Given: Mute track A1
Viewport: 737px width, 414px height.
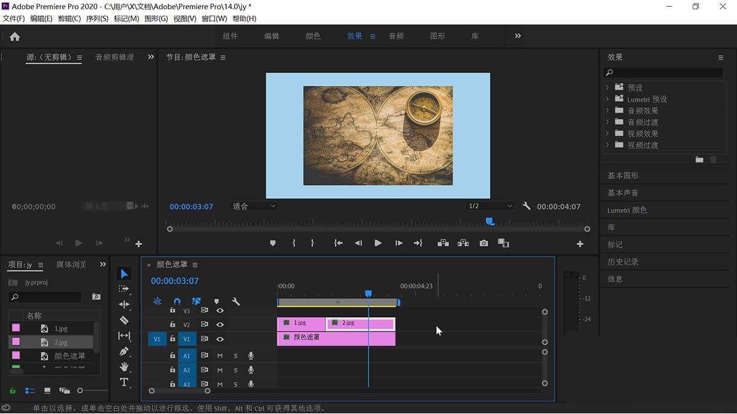Looking at the screenshot, I should pos(220,356).
